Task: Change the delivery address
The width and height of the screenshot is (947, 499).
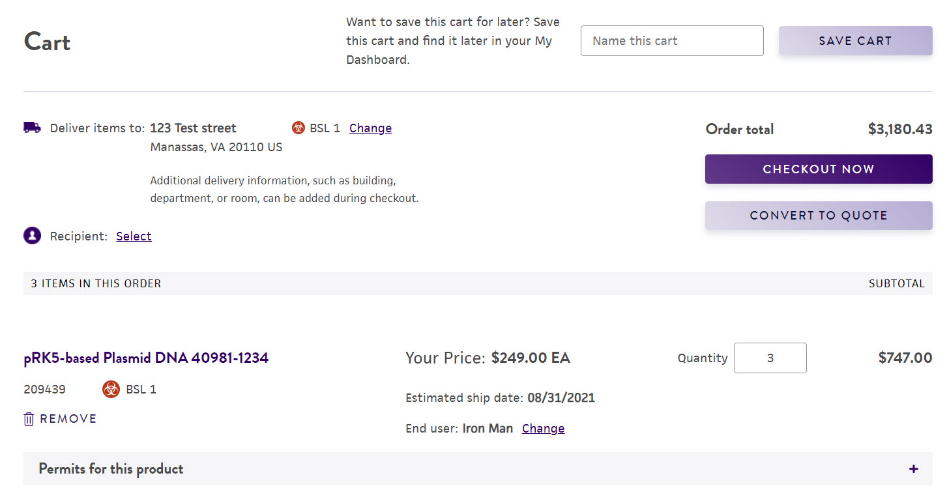Action: pyautogui.click(x=370, y=128)
